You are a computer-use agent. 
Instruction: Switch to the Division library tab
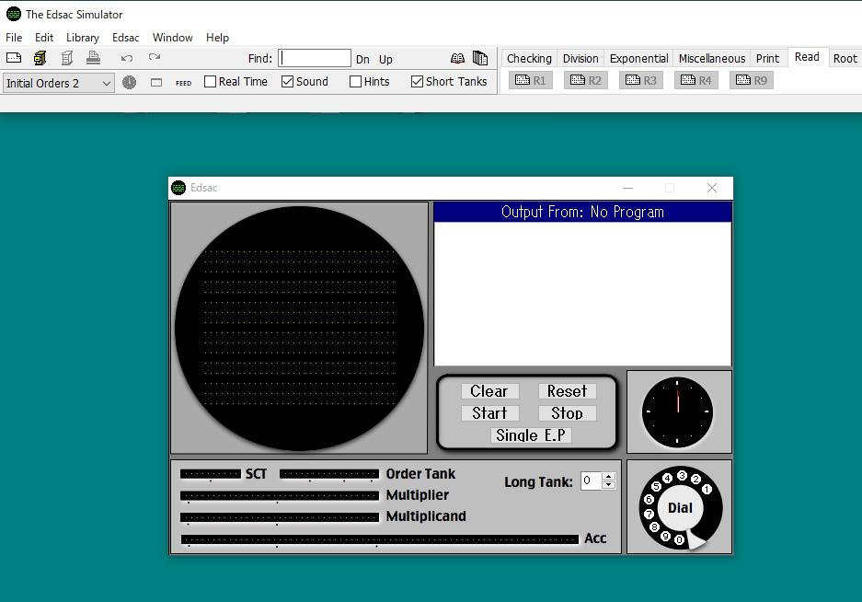point(580,58)
